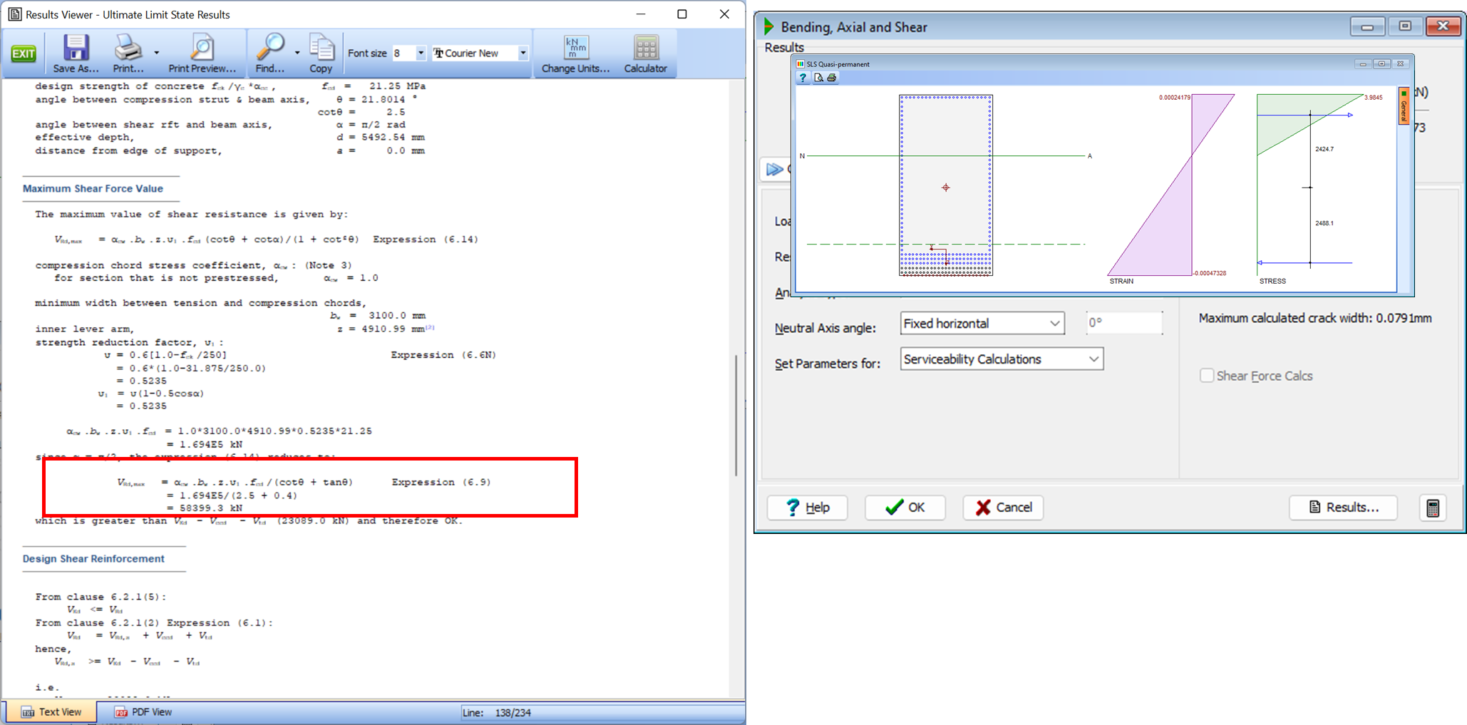Viewport: 1467px width, 725px height.
Task: Click the print preview icon in SLS dialog
Action: coord(818,78)
